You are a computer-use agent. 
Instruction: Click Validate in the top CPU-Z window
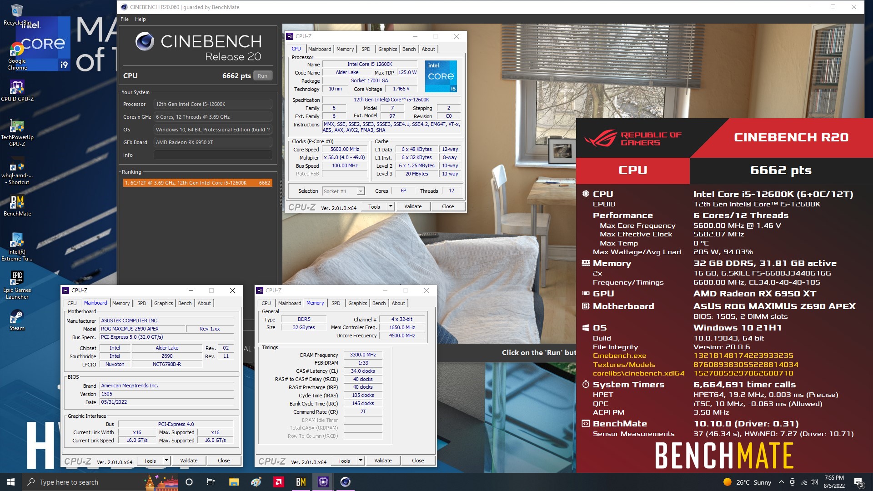413,206
